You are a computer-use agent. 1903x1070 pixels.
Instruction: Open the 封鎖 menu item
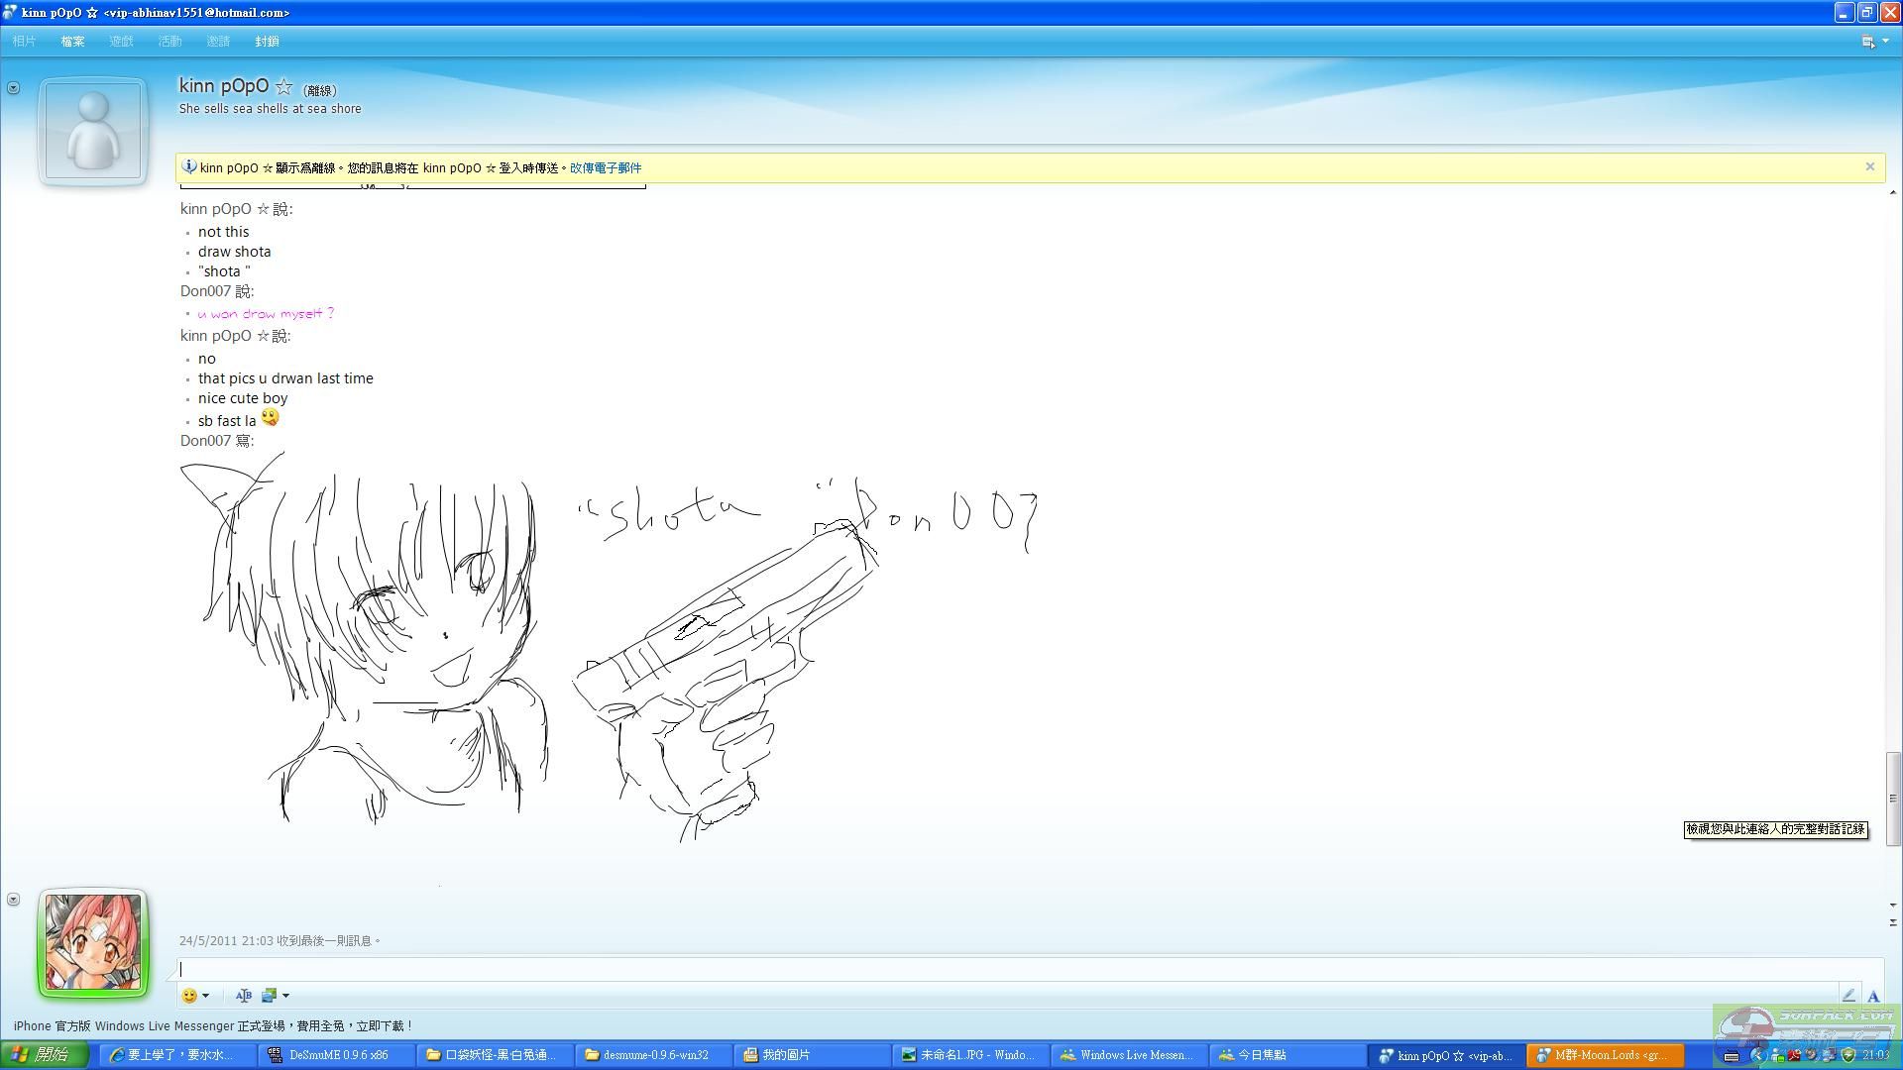[267, 42]
